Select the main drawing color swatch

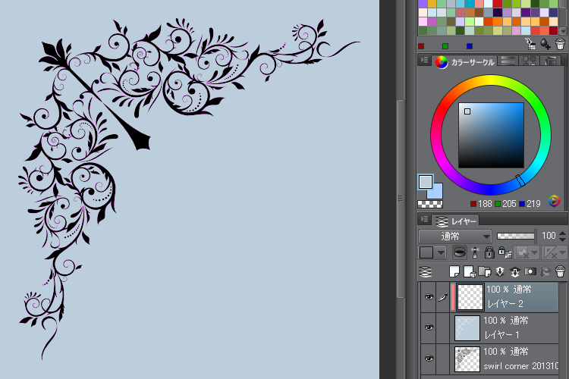click(426, 181)
